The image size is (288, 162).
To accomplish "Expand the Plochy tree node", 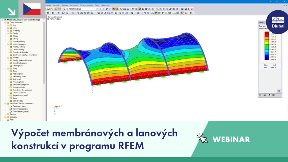I will 8,33.
